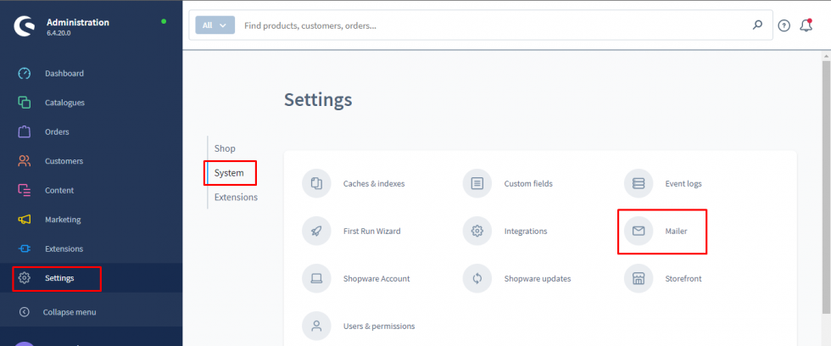The height and width of the screenshot is (346, 831).
Task: Go to Marketing in the sidebar
Action: 63,220
